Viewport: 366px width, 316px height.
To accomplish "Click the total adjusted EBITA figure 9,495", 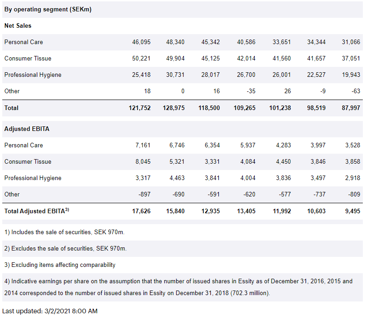I will (x=352, y=211).
